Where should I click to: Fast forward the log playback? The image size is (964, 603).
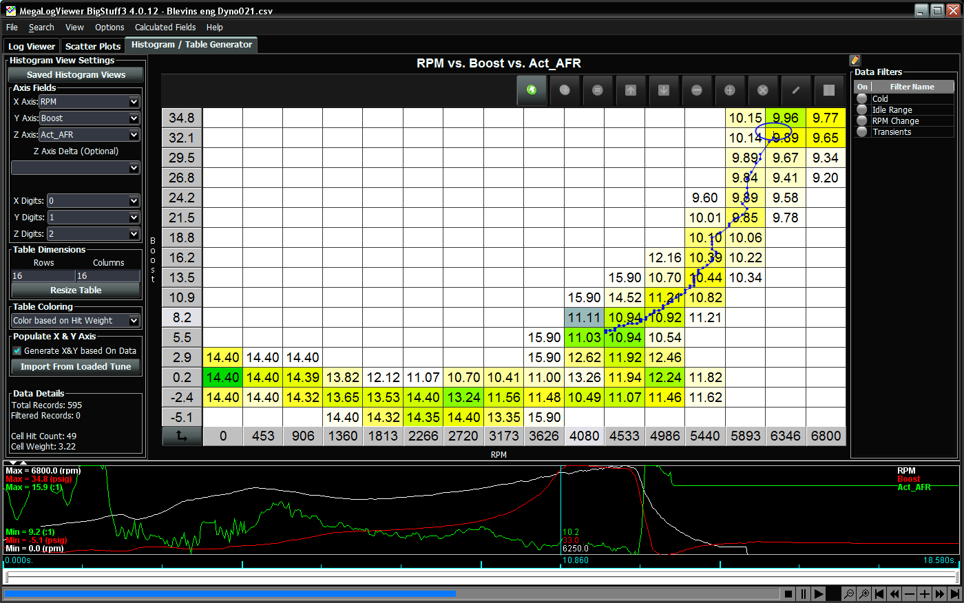tap(940, 593)
